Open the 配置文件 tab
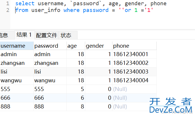Screen dimensions: 195x116 47,35
